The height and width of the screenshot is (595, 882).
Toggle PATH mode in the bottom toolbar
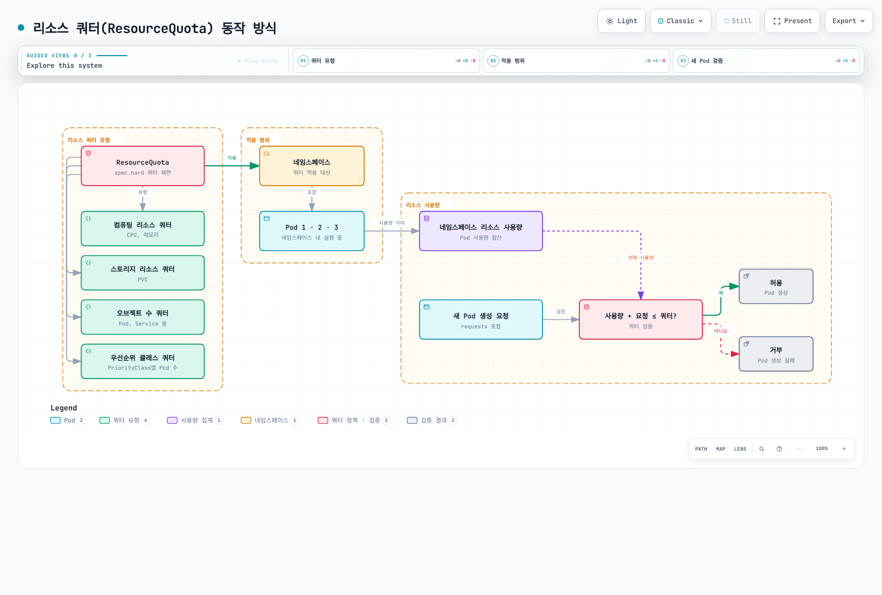click(x=701, y=449)
